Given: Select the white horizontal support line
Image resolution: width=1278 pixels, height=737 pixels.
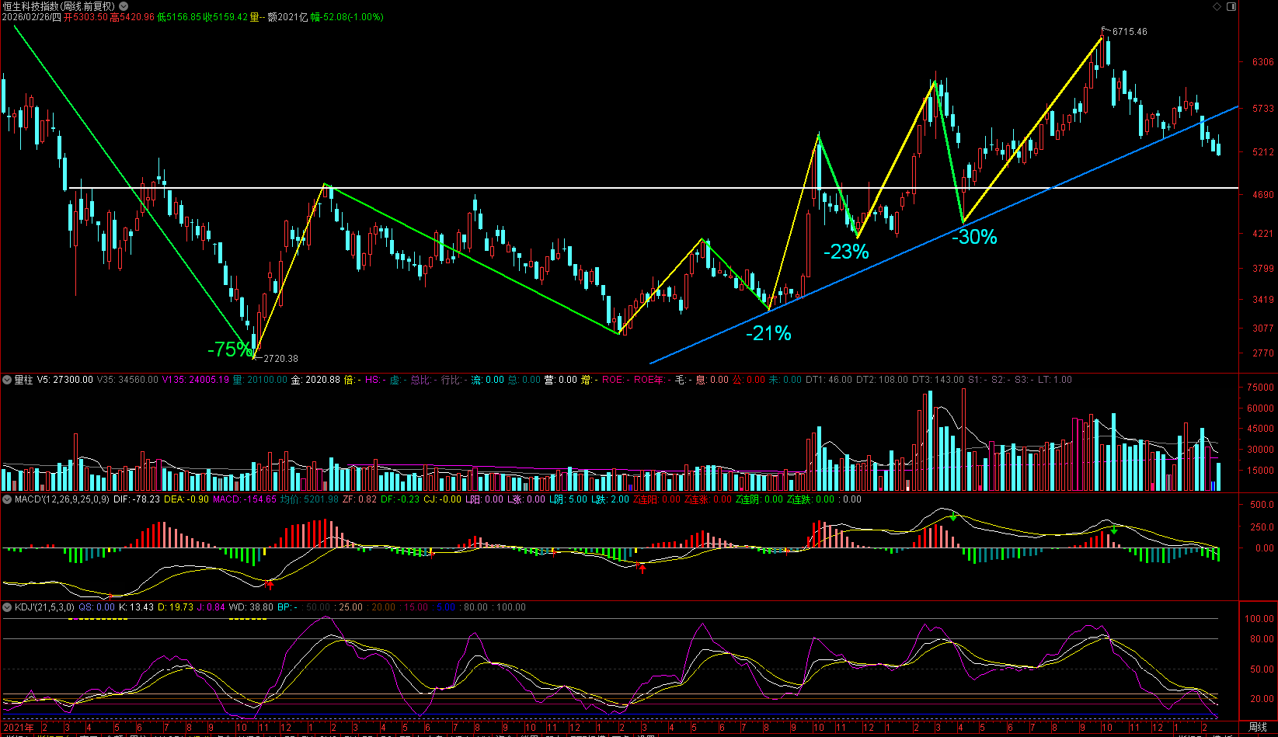Looking at the screenshot, I should click(653, 188).
